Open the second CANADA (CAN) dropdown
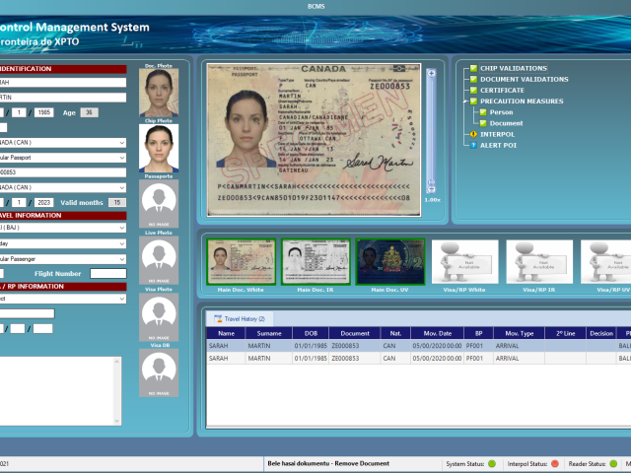 (122, 187)
